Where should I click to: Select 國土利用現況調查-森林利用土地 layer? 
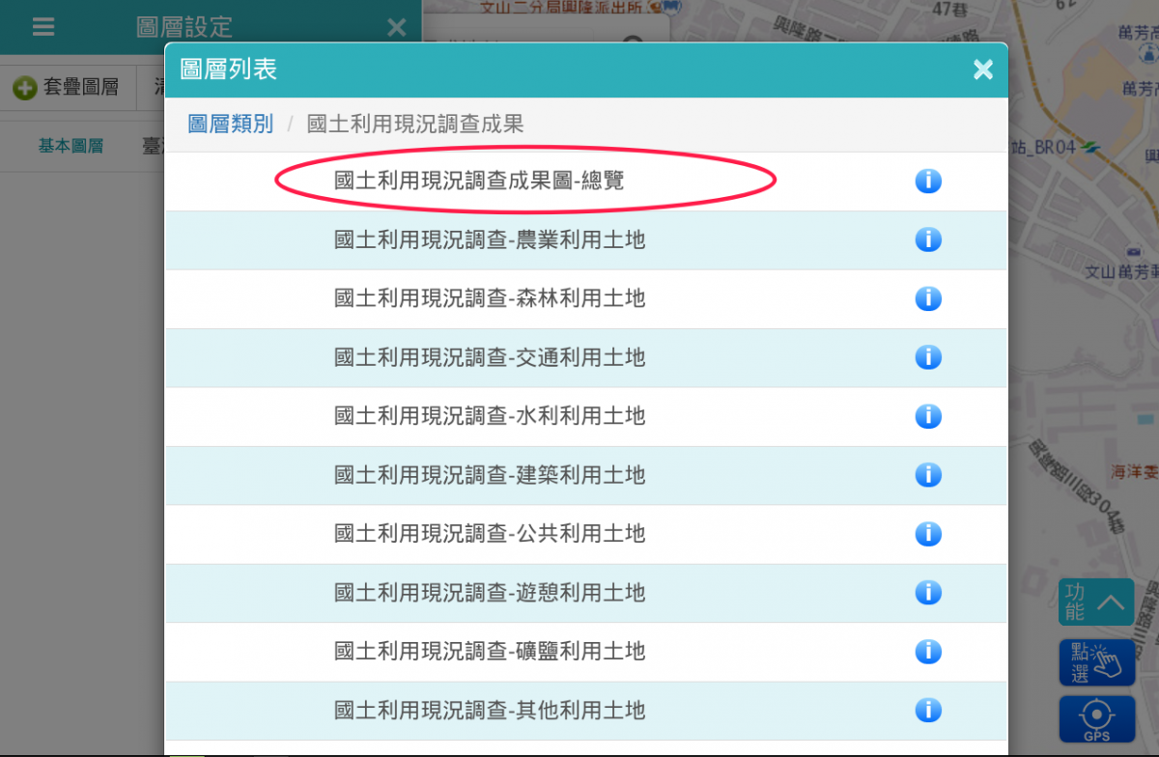tap(490, 298)
